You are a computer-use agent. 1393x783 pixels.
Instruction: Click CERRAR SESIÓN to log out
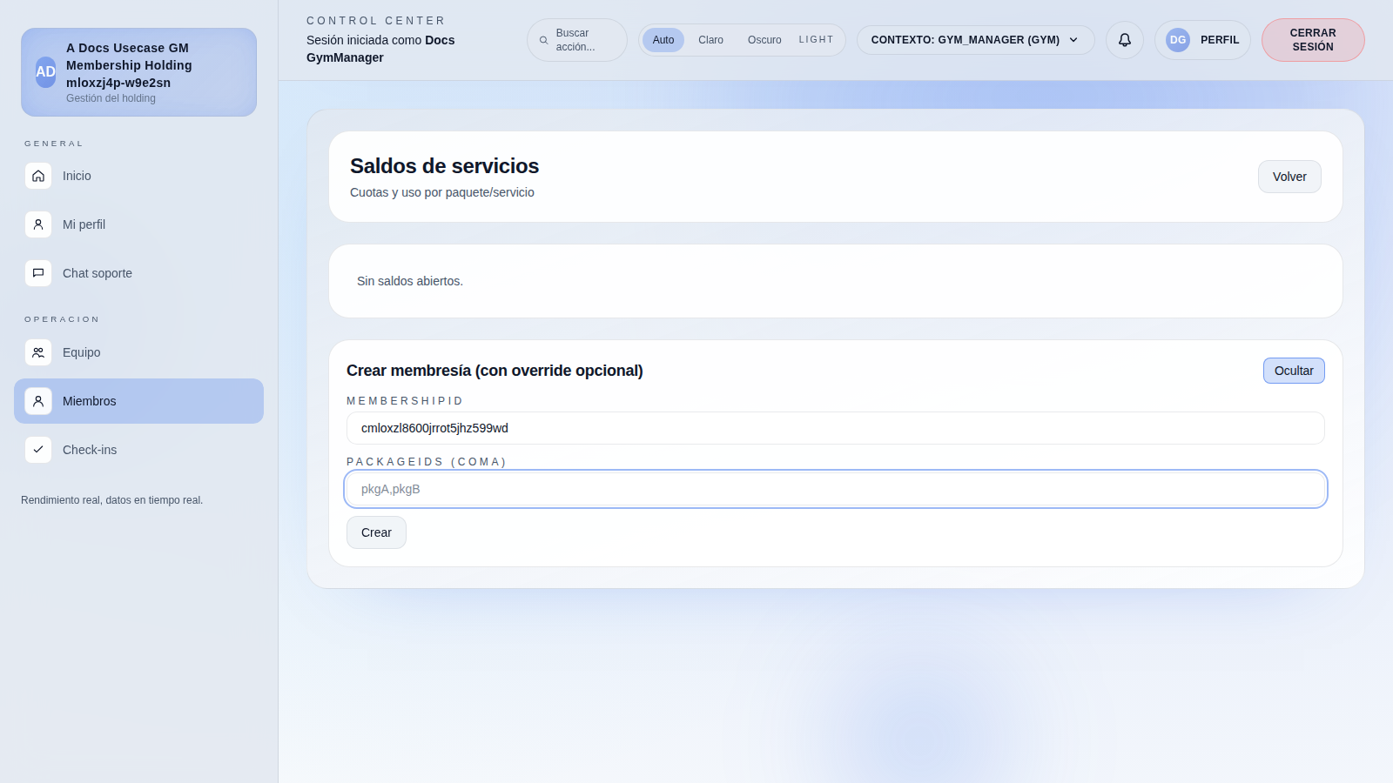point(1312,40)
